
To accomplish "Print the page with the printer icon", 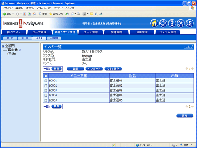I will point(79,14).
